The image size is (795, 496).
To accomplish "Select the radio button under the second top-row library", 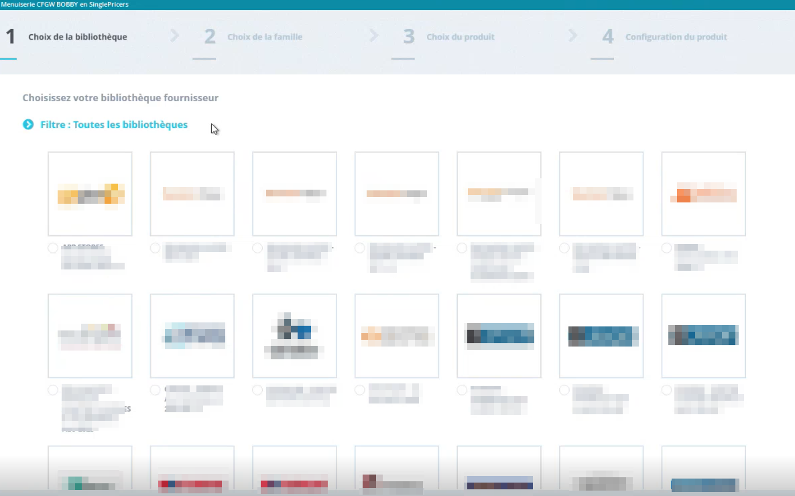I will [156, 248].
